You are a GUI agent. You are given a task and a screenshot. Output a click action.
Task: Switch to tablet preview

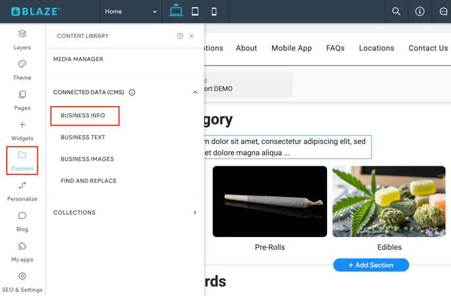[195, 11]
